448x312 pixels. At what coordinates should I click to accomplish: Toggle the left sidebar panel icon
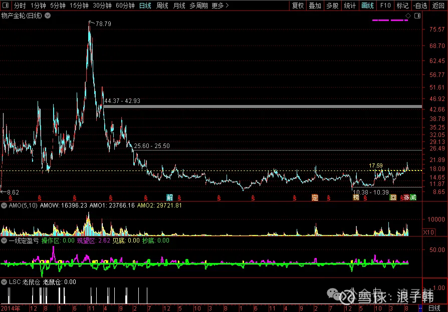pos(5,5)
